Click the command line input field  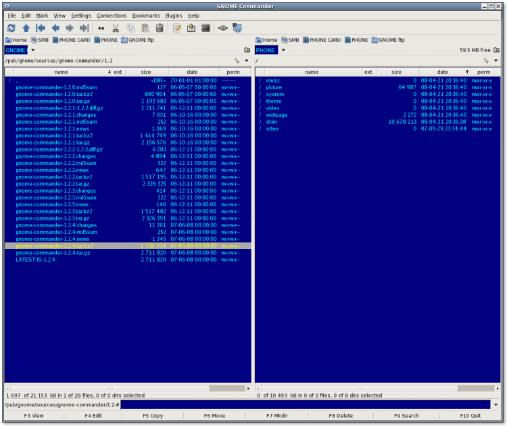306,404
